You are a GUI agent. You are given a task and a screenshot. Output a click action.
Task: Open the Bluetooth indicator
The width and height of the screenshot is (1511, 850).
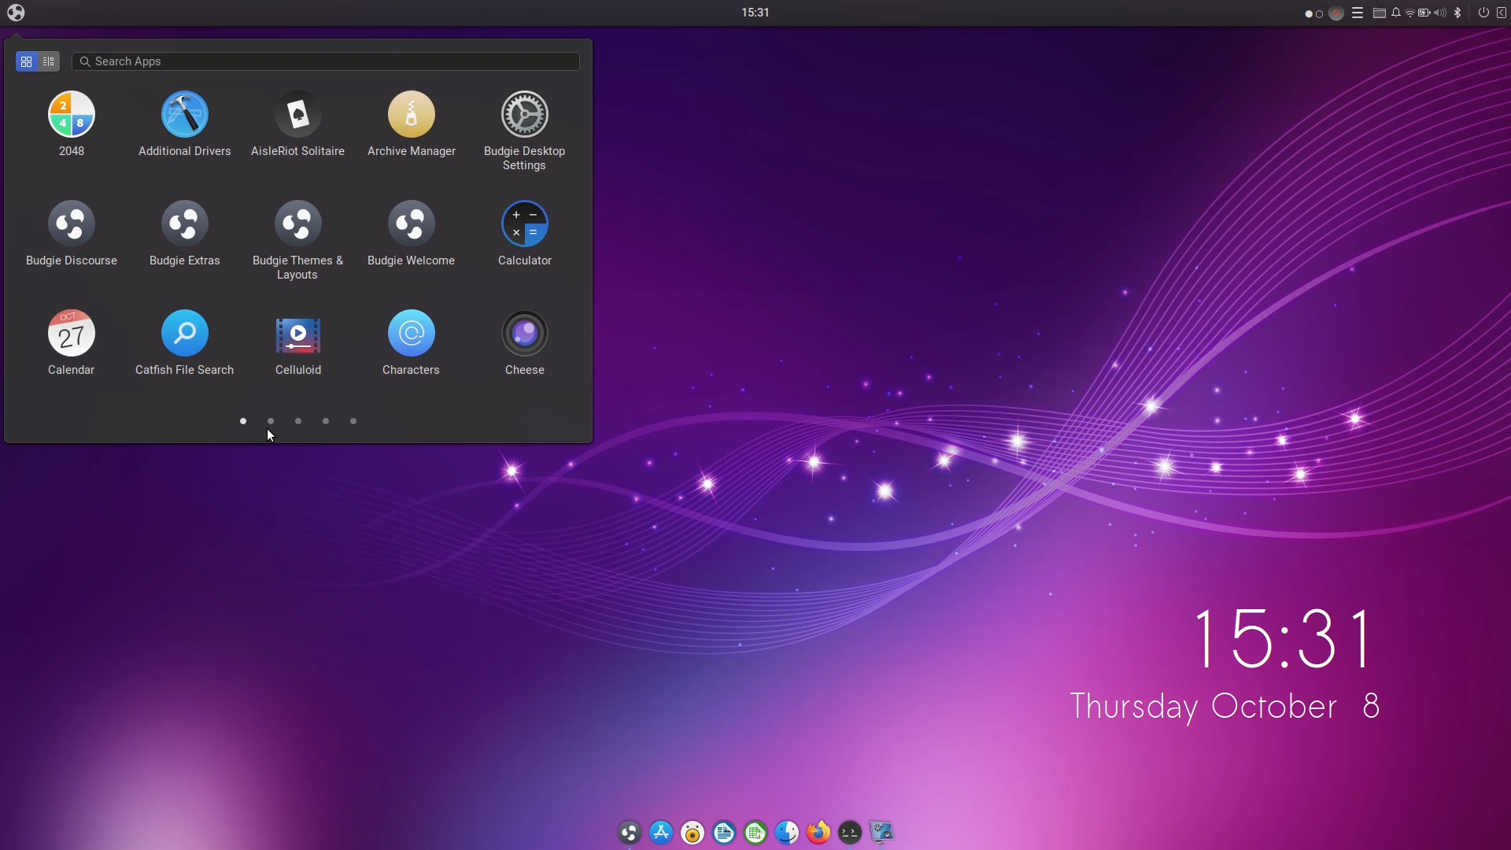click(1457, 13)
